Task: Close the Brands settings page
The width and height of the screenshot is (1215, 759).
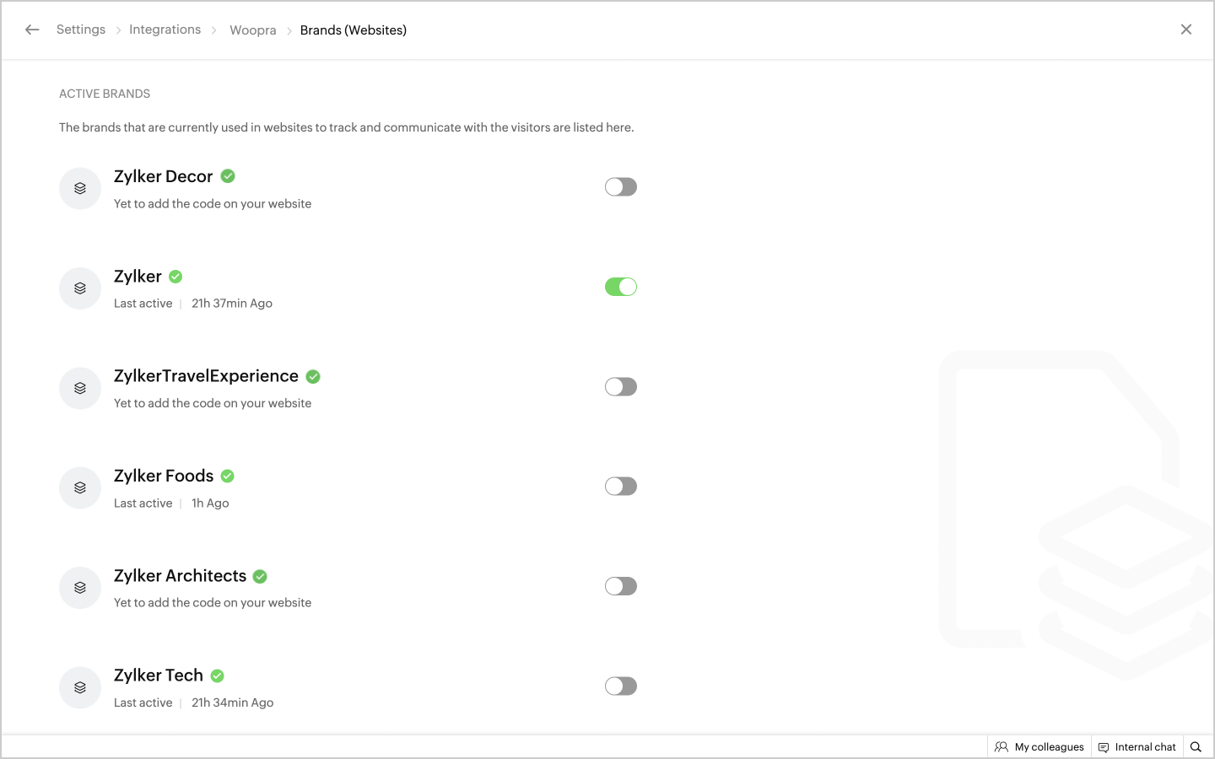Action: [x=1186, y=30]
